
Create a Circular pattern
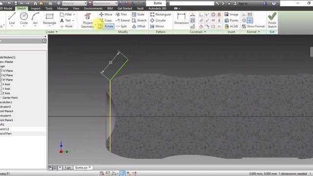158,21
